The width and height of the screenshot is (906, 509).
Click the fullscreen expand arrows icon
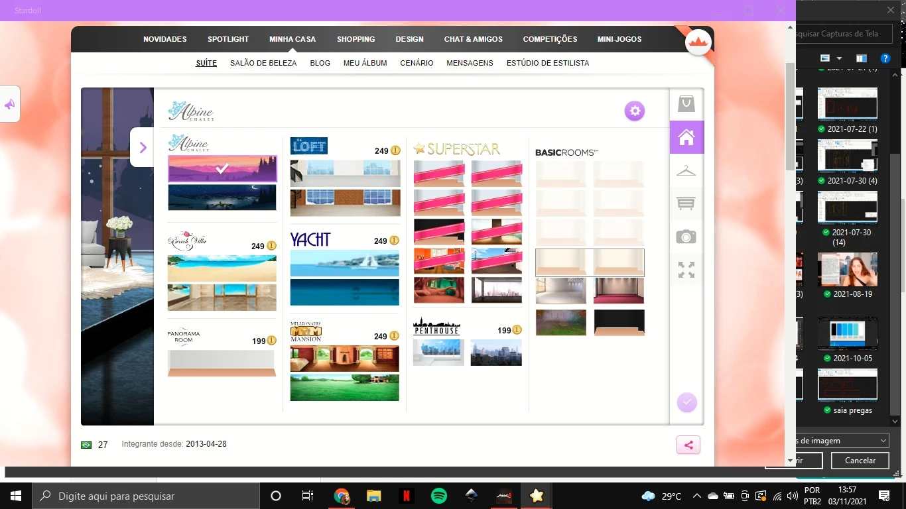(686, 270)
